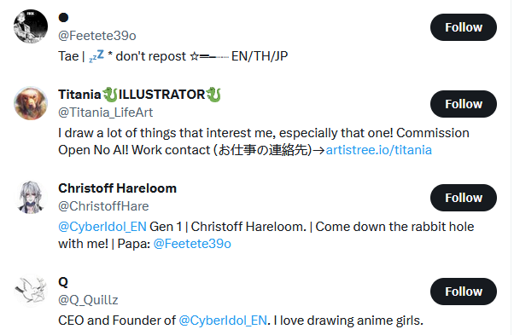Click the @Q_Quillz handle
Image resolution: width=514 pixels, height=335 pixels.
click(88, 300)
